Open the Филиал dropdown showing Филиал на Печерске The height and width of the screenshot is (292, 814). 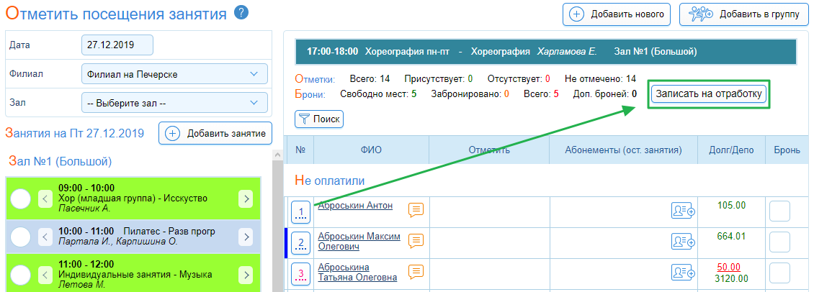(x=174, y=74)
